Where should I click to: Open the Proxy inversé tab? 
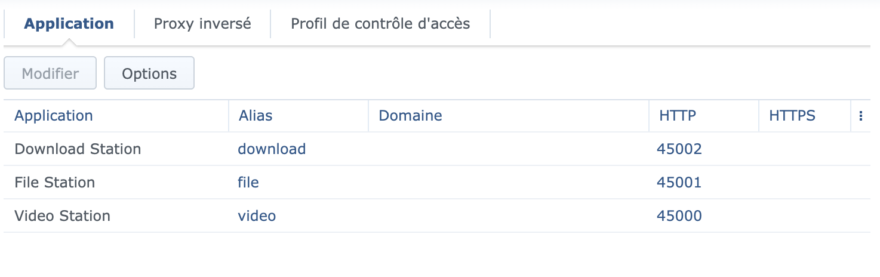coord(202,24)
